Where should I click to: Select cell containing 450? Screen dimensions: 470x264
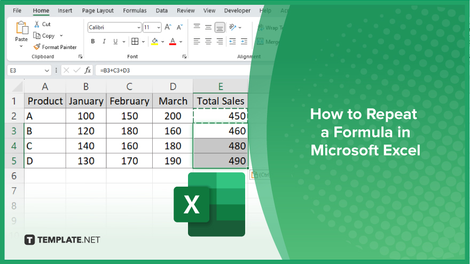coord(221,116)
